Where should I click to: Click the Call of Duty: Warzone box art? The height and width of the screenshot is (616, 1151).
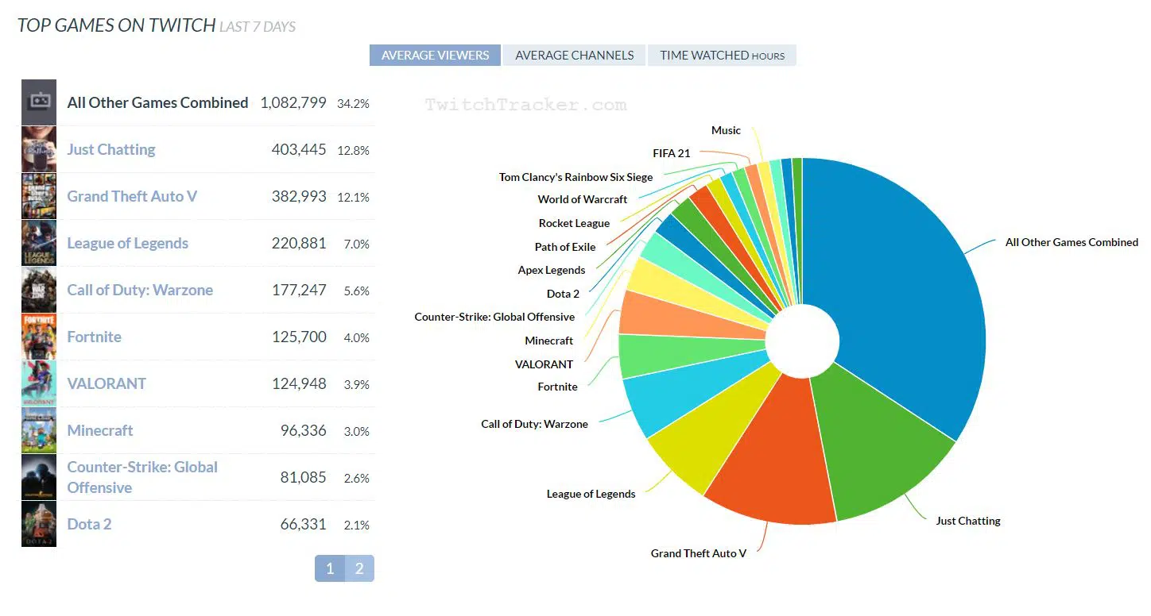click(39, 290)
